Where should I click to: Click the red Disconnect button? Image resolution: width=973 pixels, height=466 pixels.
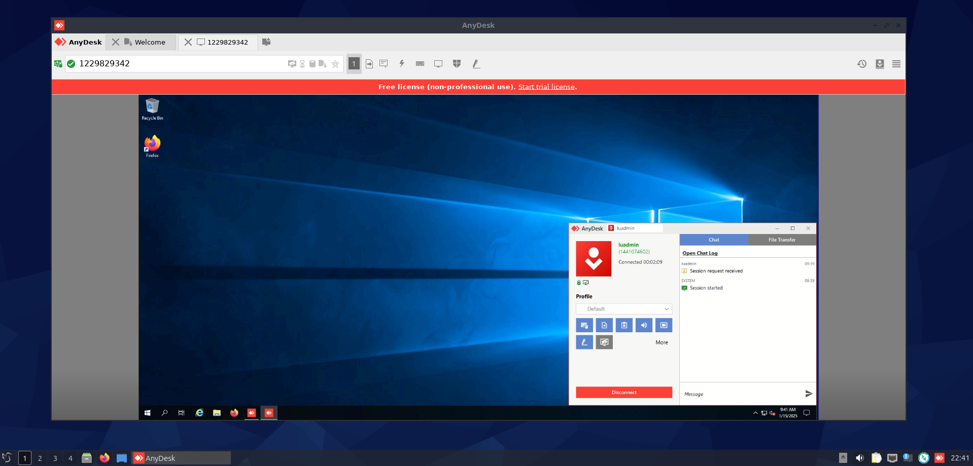pyautogui.click(x=624, y=393)
